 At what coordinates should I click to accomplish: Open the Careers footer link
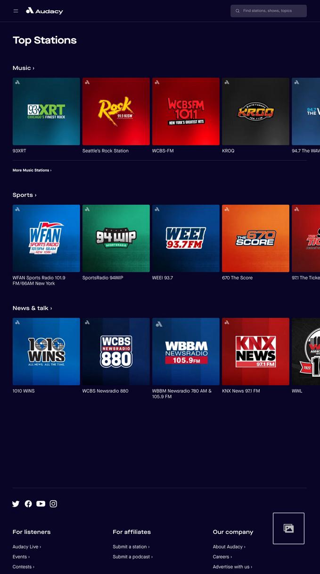coord(222,557)
